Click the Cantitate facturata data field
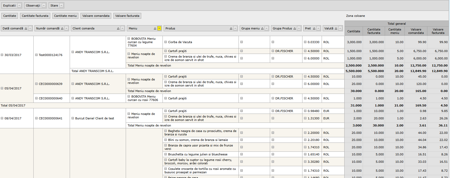Screen dimensions: 450x178 (x=35, y=16)
